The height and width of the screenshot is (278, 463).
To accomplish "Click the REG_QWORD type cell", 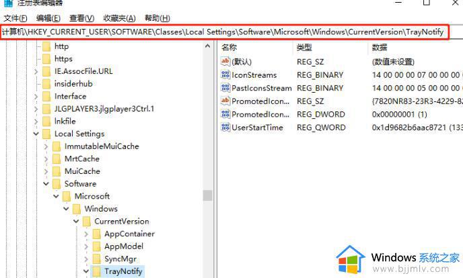I will point(321,128).
